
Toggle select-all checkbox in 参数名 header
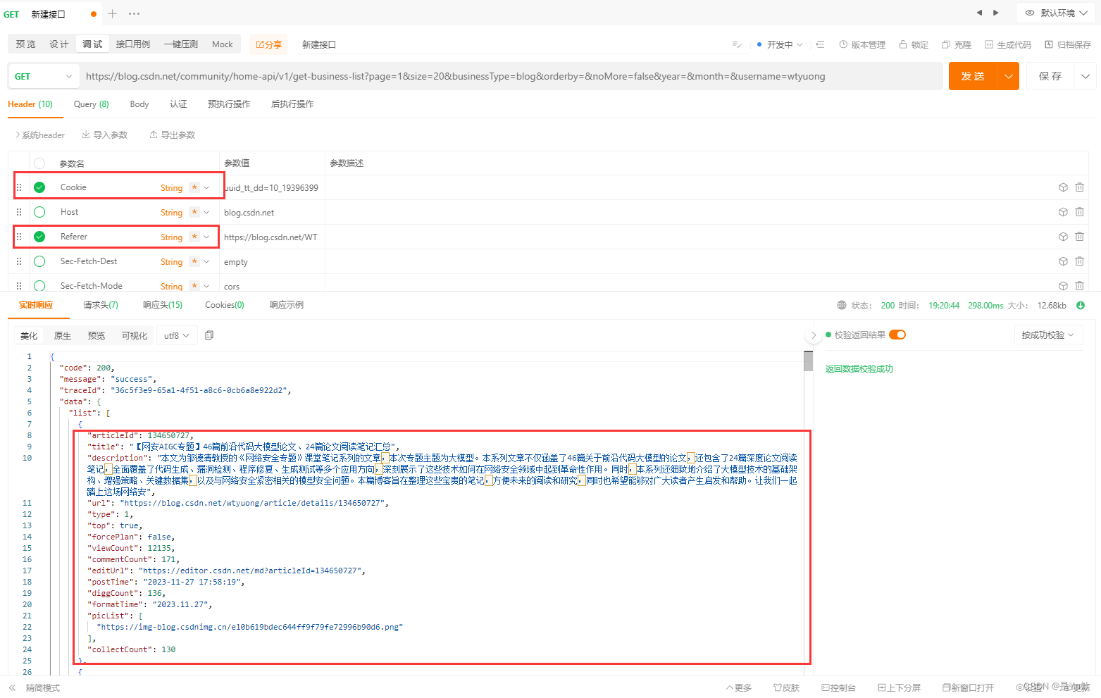(39, 163)
